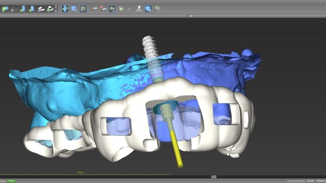
Task: Click the second blue cylinder sleeve icon
Action: pos(32,9)
